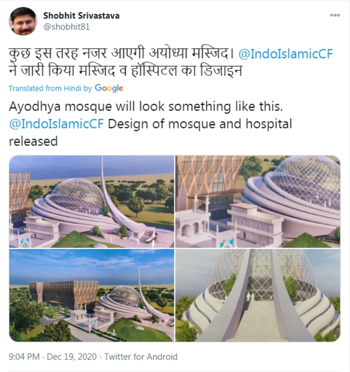Click the Translated from Hindi by link
350x372 pixels.
(50, 88)
